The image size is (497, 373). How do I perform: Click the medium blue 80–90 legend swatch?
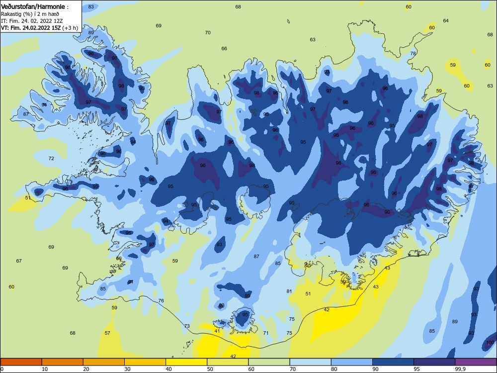[x=352, y=362]
